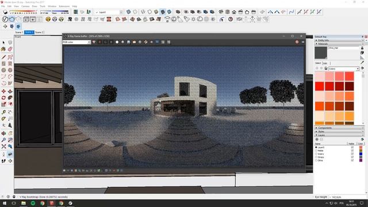Switch to the Scene 1 tab
Screen dimensions: 368x207
click(19, 32)
